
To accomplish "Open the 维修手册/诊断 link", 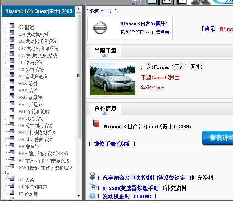I will click(x=112, y=144).
